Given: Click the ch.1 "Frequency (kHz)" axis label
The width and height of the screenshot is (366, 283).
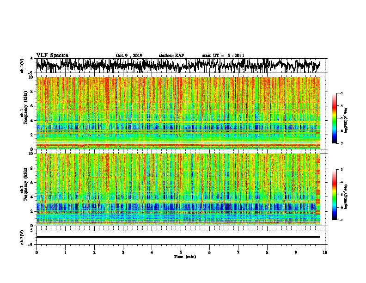Looking at the screenshot, I should pyautogui.click(x=26, y=107).
